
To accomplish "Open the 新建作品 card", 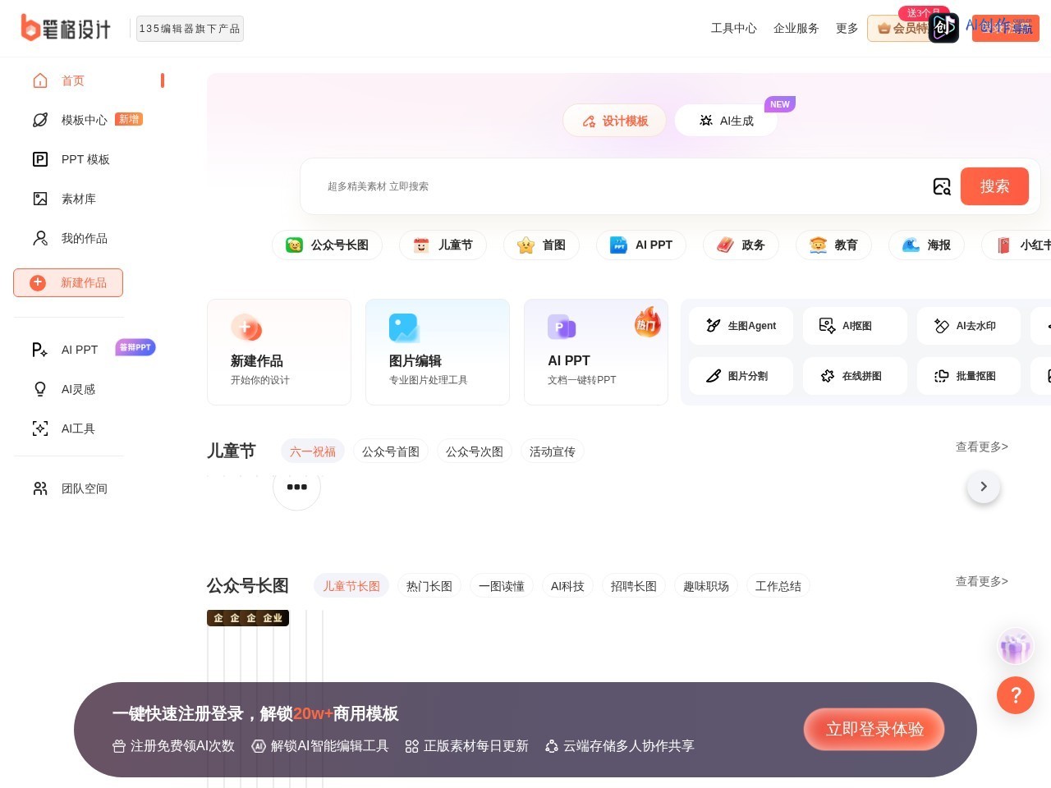I will tap(279, 352).
